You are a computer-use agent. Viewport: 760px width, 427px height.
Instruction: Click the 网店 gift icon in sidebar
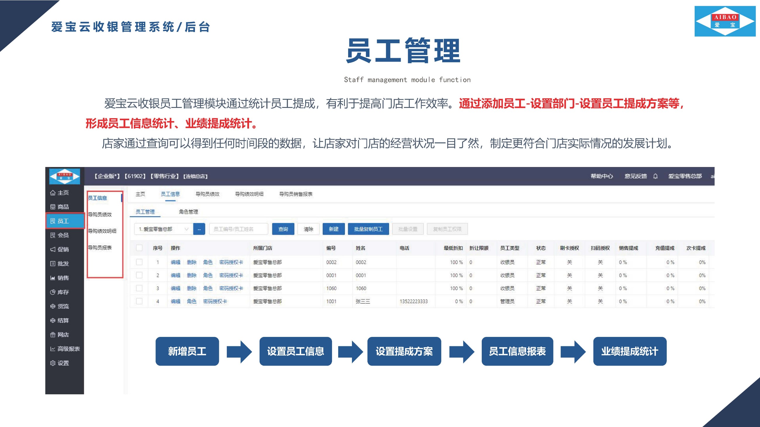click(x=53, y=335)
